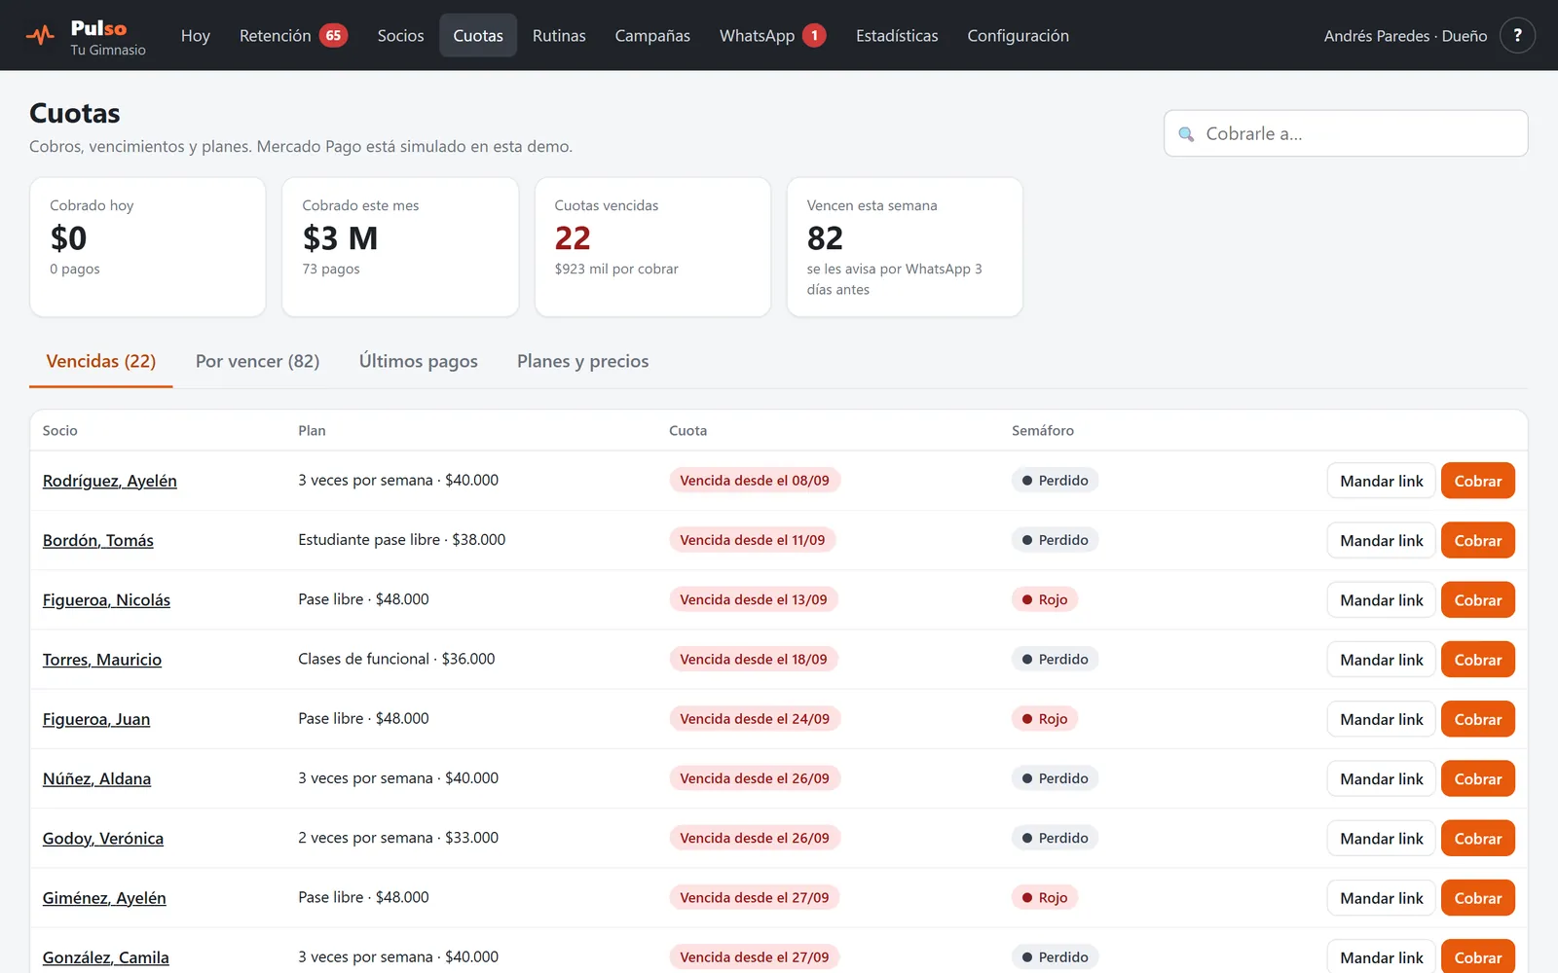This screenshot has height=973, width=1558.
Task: Open the Planes y precios tab
Action: click(582, 361)
